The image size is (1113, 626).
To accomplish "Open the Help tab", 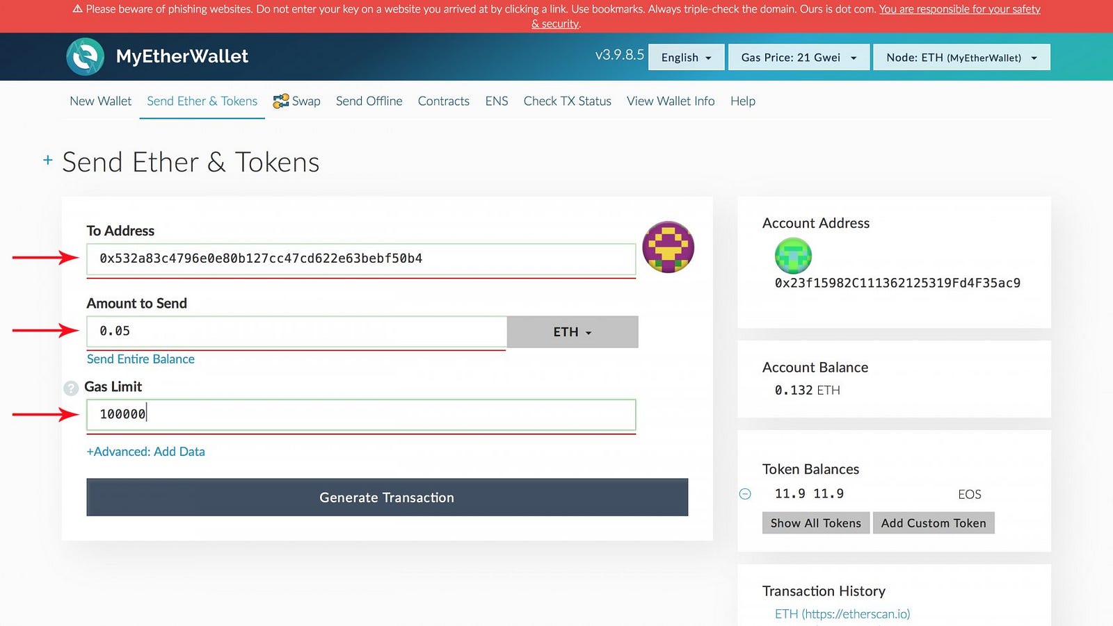I will pos(743,101).
